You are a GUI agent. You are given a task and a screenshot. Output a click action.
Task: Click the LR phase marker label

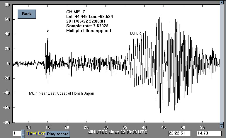(139, 33)
